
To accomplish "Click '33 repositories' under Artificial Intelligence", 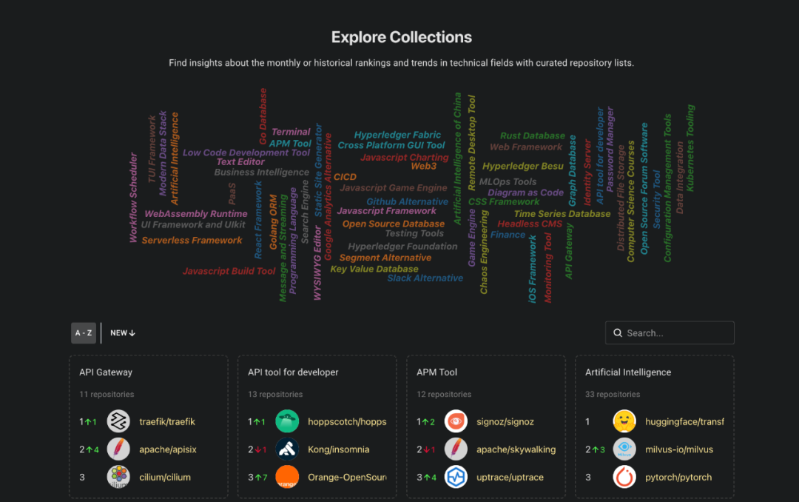I will (613, 395).
